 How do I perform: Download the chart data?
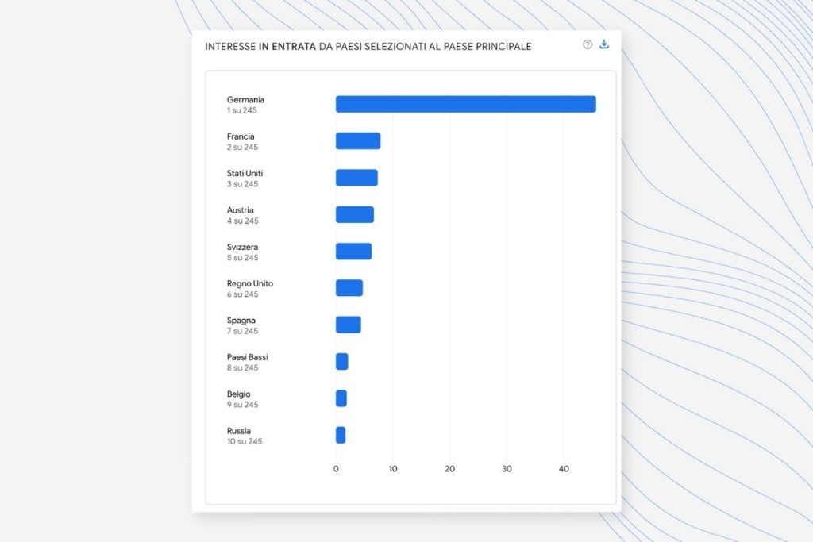(x=604, y=44)
